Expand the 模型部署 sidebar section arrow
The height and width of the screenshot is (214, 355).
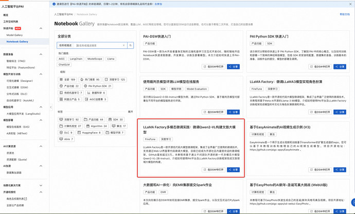41,119
